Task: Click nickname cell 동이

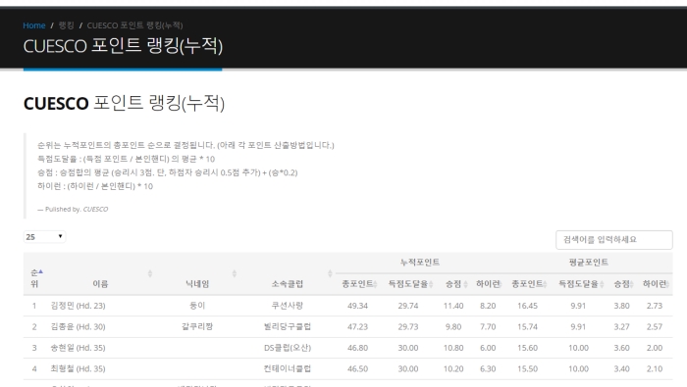Action: pyautogui.click(x=197, y=306)
